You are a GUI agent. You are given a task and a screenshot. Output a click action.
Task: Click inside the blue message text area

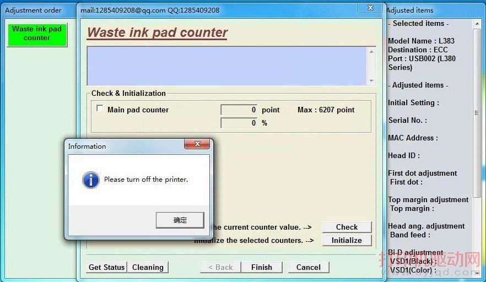pos(226,66)
